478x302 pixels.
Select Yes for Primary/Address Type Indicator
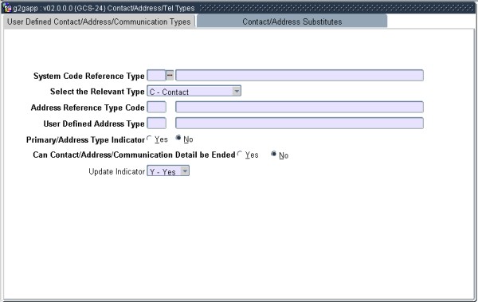tap(149, 139)
